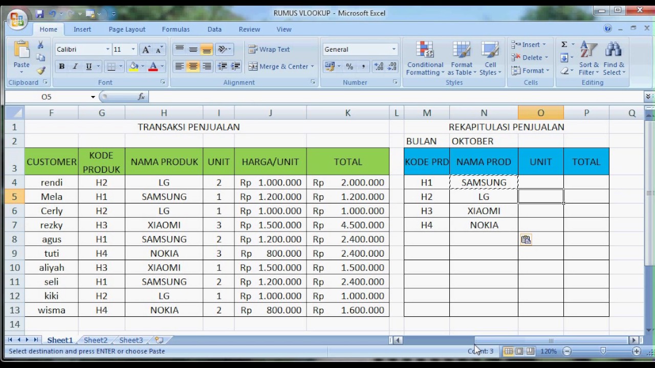This screenshot has width=655, height=368.
Task: Apply yellow Fill Color bucket
Action: pos(134,66)
